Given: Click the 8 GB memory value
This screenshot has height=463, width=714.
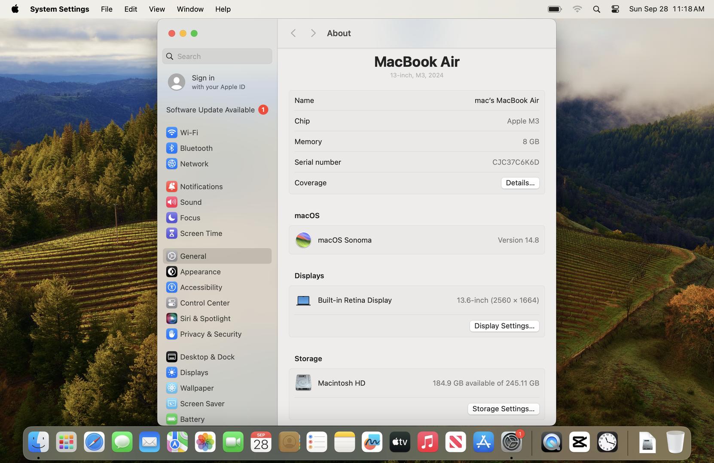Looking at the screenshot, I should click(531, 141).
